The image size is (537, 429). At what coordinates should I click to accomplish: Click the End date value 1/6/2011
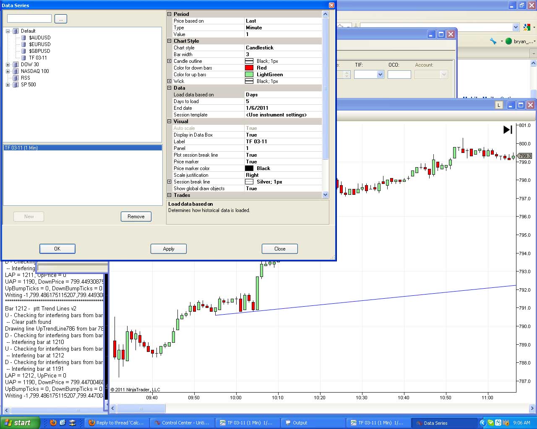pos(283,108)
